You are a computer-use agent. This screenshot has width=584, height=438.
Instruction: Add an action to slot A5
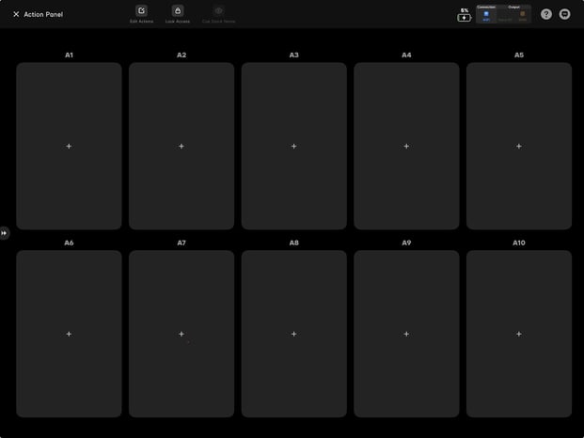click(x=519, y=147)
